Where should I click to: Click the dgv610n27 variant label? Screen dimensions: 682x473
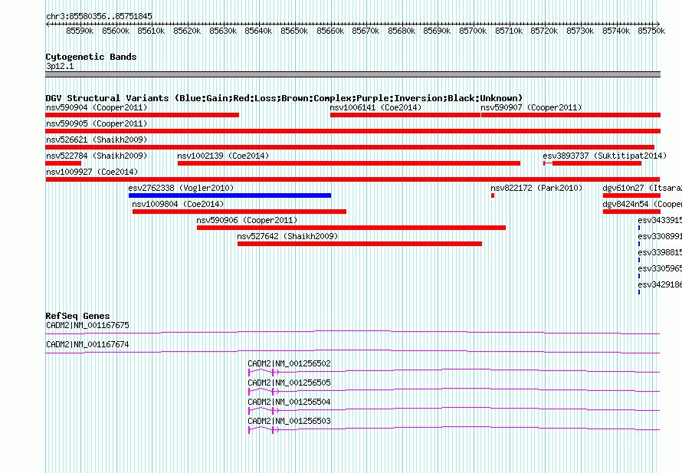(642, 188)
